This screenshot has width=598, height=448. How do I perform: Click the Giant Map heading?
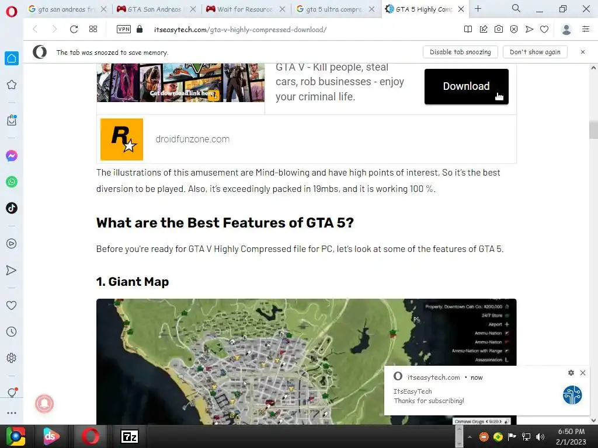(x=133, y=282)
